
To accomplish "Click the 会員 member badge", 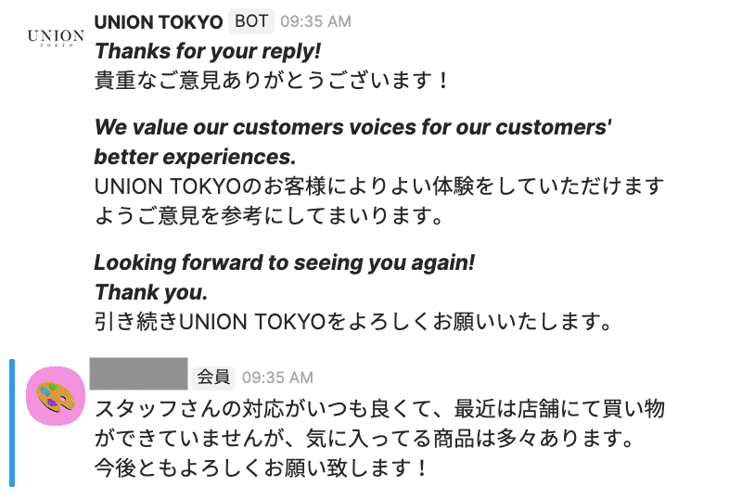I will click(213, 377).
